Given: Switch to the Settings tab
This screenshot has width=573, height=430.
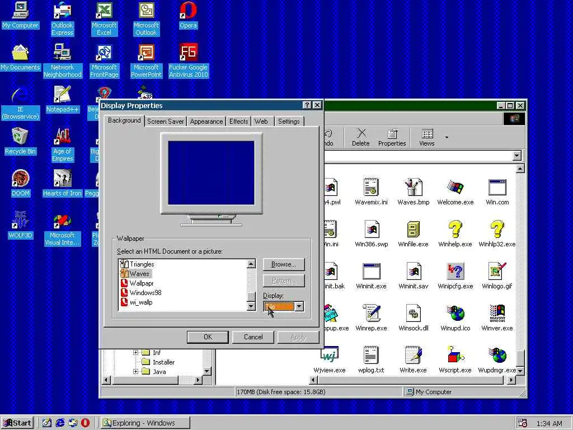Looking at the screenshot, I should click(x=289, y=121).
